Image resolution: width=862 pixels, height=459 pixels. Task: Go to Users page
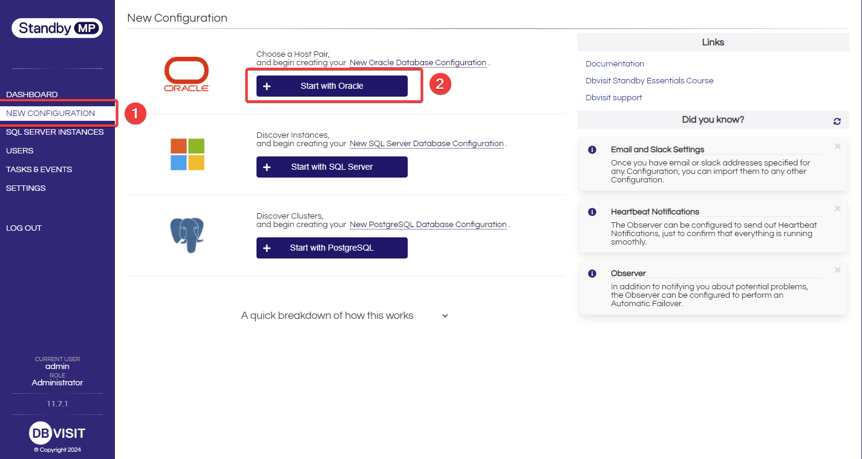click(x=20, y=150)
